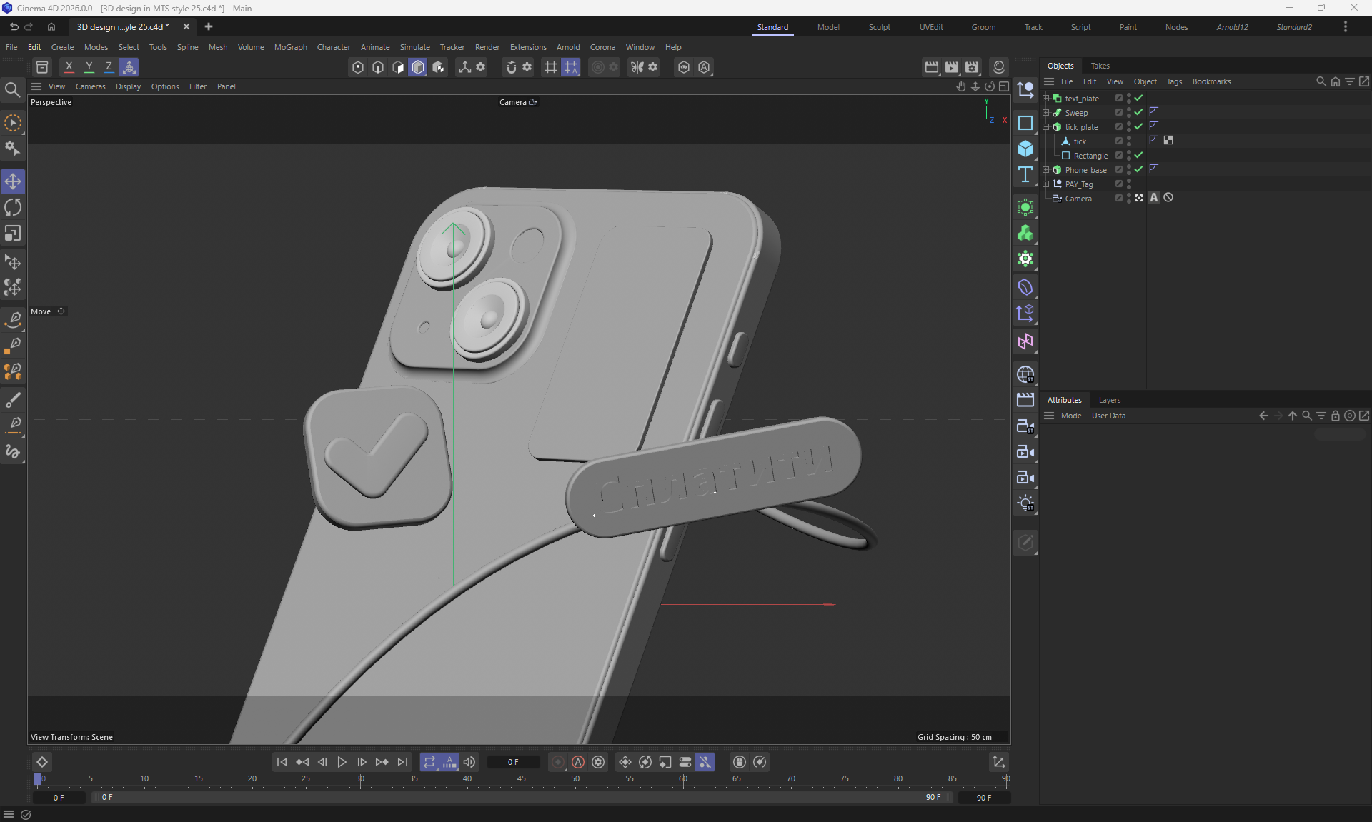Click the Text spline tool icon
Viewport: 1372px width, 822px height.
pyautogui.click(x=1025, y=175)
